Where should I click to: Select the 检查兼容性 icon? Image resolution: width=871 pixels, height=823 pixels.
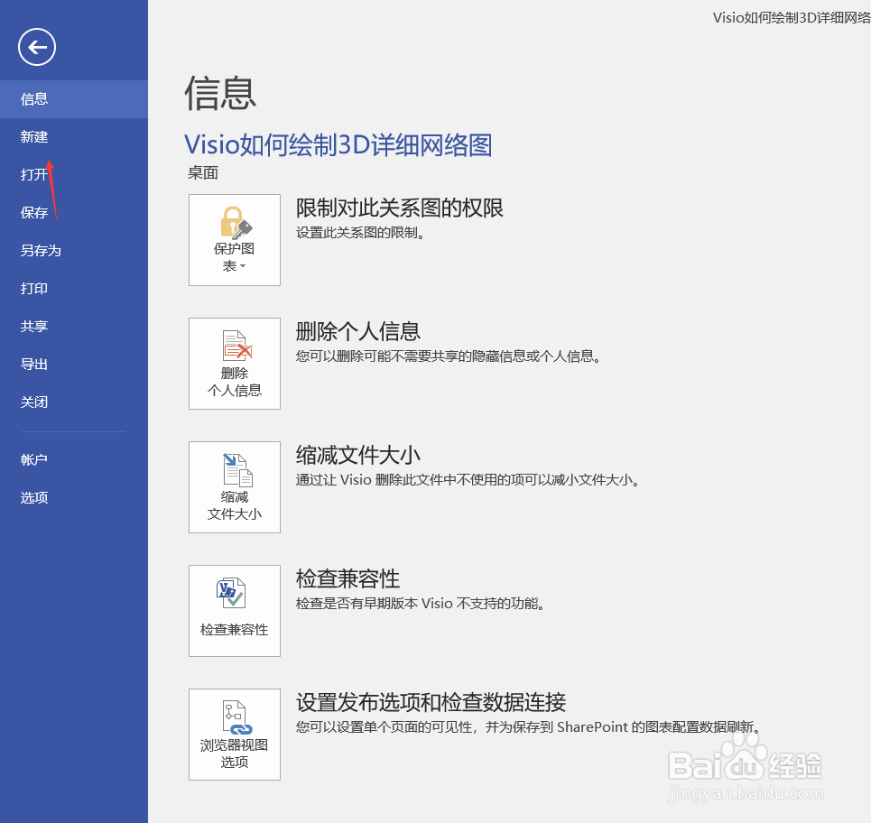pos(234,596)
